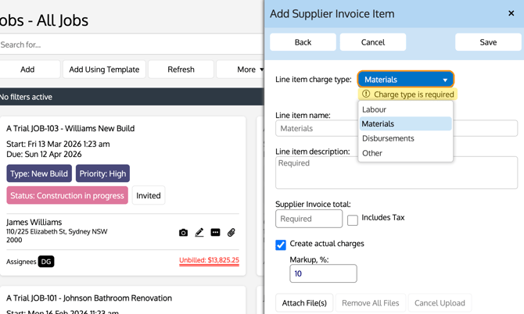Click the camera icon on Williams job
The image size is (524, 314).
tap(183, 233)
